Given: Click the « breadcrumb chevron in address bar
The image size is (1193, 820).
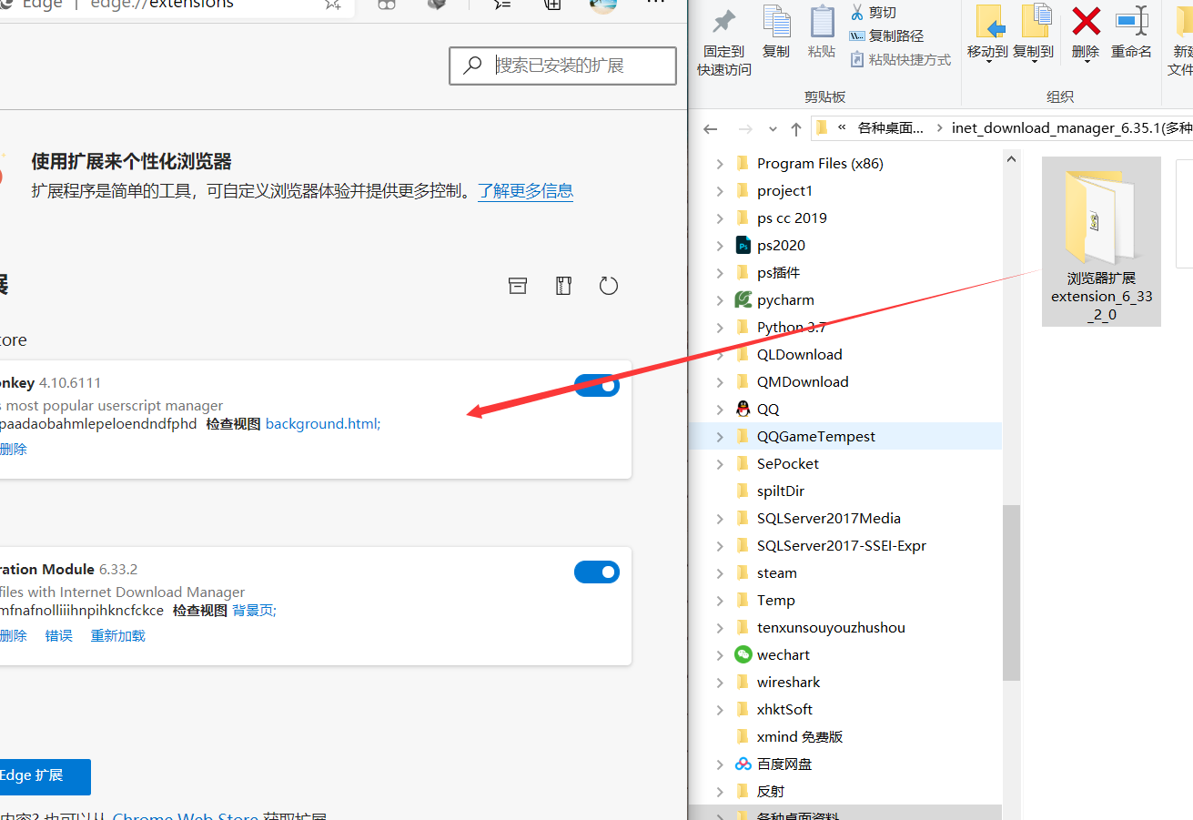Looking at the screenshot, I should coord(842,127).
